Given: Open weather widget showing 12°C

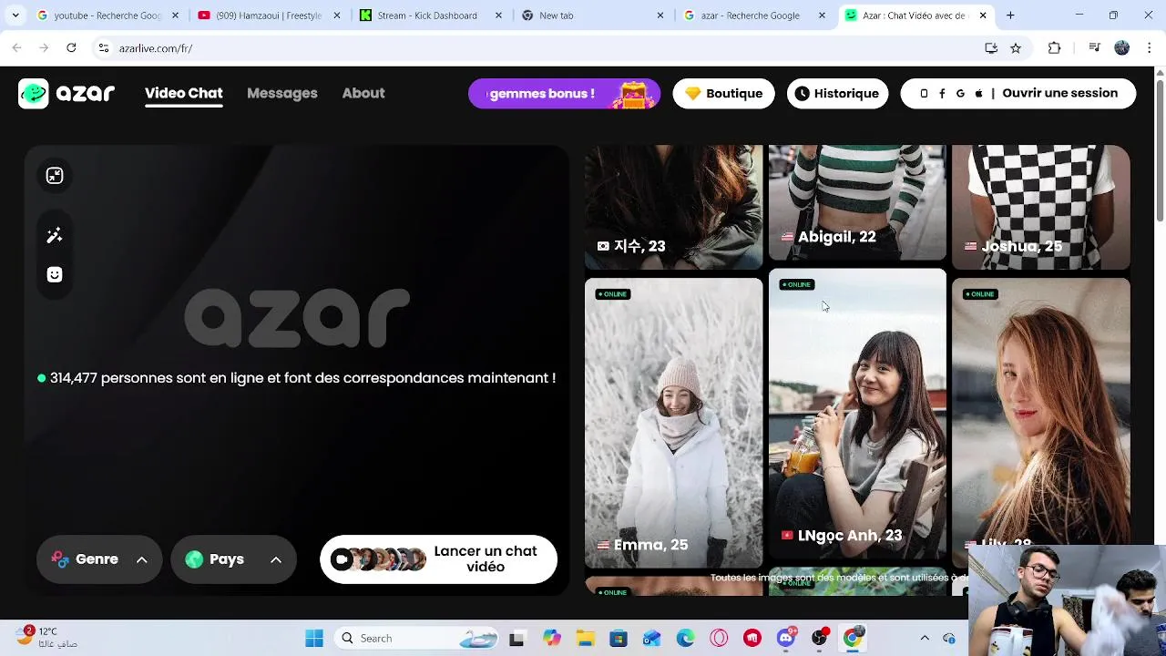Looking at the screenshot, I should pyautogui.click(x=47, y=637).
